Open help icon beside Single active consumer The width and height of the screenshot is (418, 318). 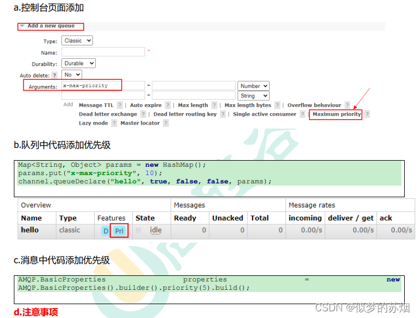pos(303,114)
